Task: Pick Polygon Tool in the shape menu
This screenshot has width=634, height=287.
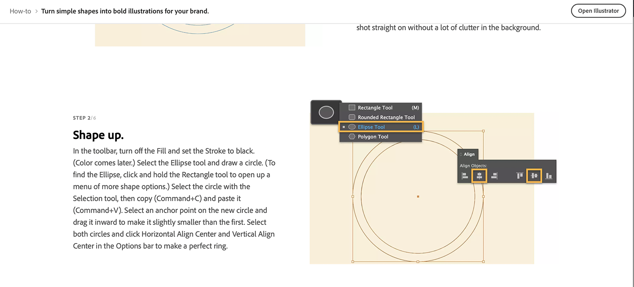Action: coord(373,137)
